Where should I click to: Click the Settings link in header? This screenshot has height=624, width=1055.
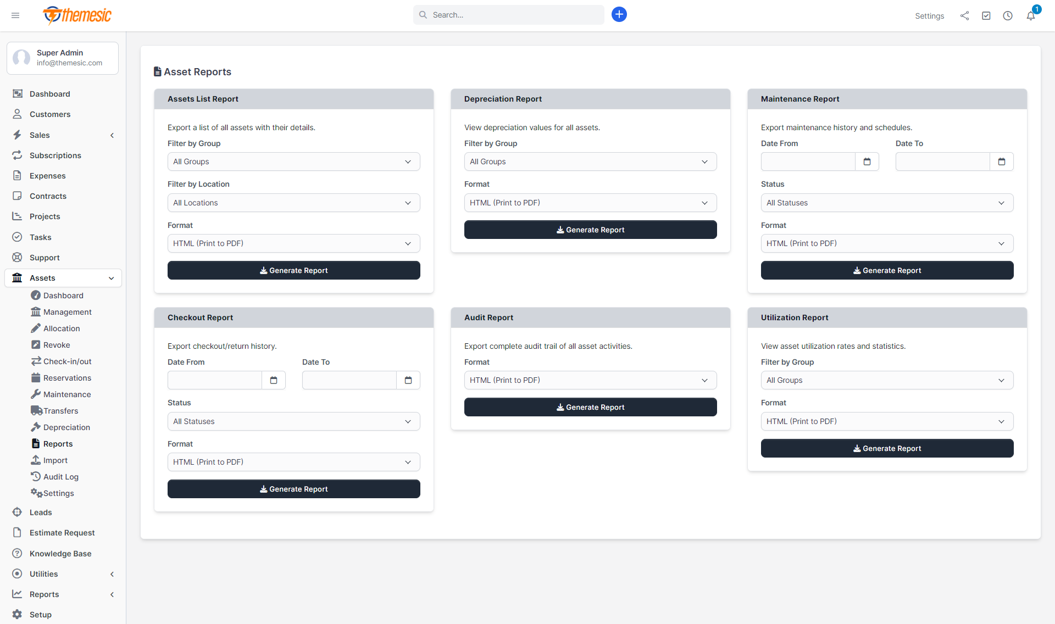click(929, 16)
